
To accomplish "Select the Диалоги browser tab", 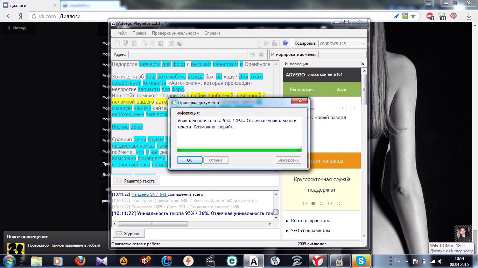I will [29, 5].
